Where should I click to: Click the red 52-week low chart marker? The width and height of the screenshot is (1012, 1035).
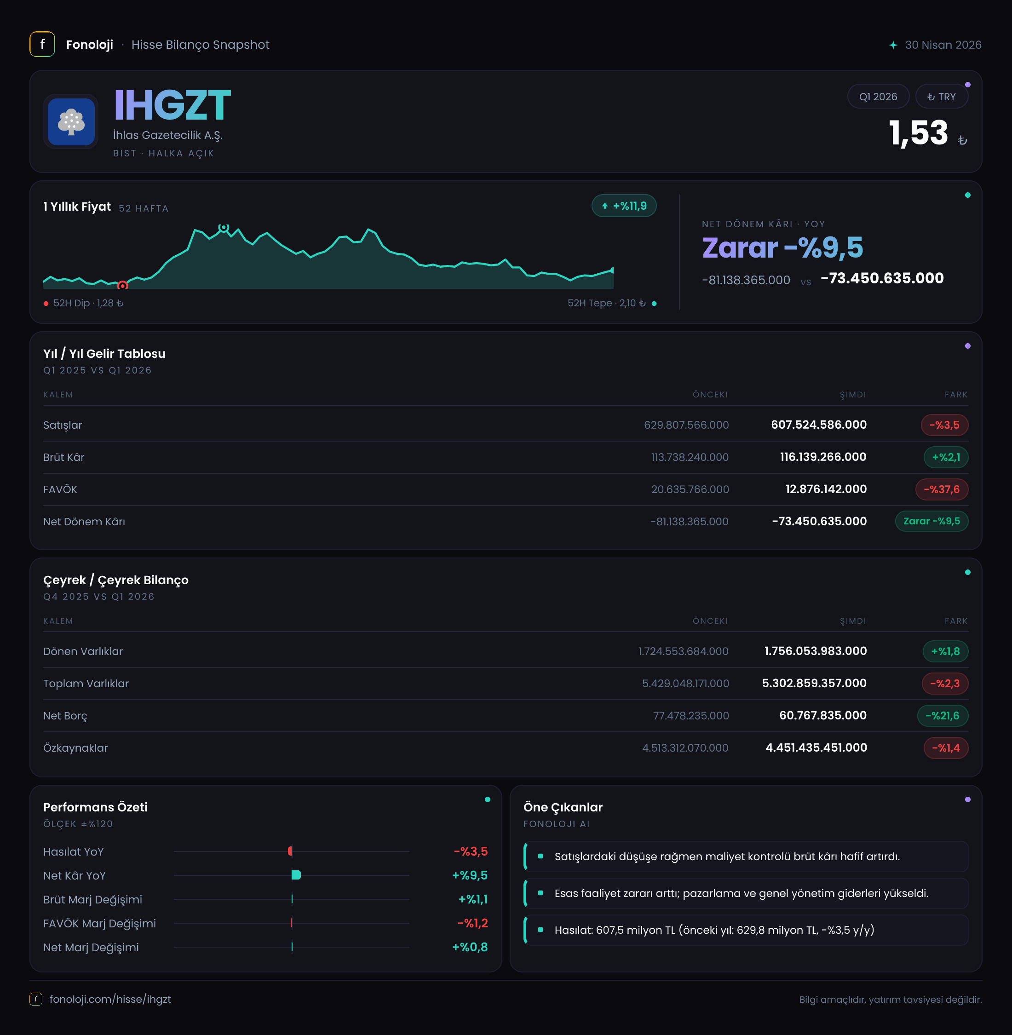[123, 286]
